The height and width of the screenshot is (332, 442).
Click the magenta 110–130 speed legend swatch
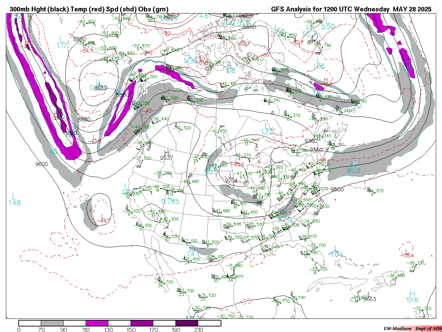coord(97,323)
